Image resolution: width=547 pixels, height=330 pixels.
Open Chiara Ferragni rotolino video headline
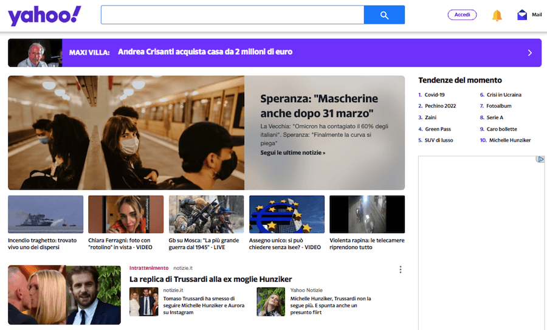(120, 244)
